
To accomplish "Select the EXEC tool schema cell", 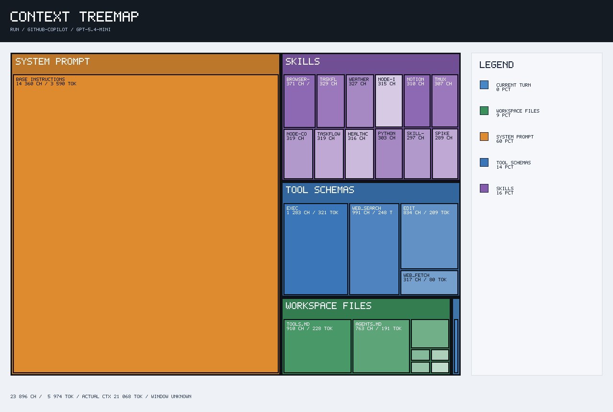I will point(316,249).
